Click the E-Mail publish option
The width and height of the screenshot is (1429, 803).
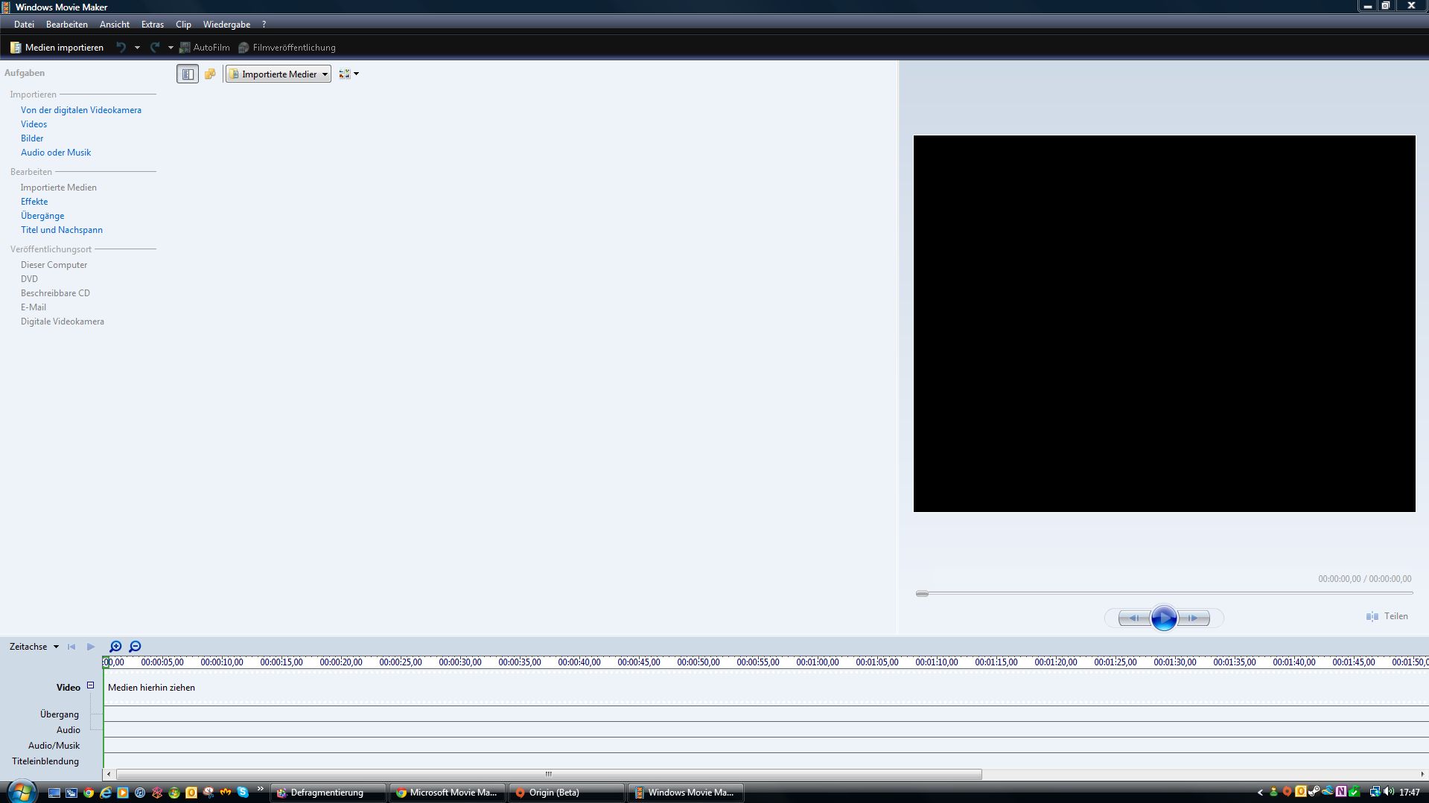[x=34, y=307]
